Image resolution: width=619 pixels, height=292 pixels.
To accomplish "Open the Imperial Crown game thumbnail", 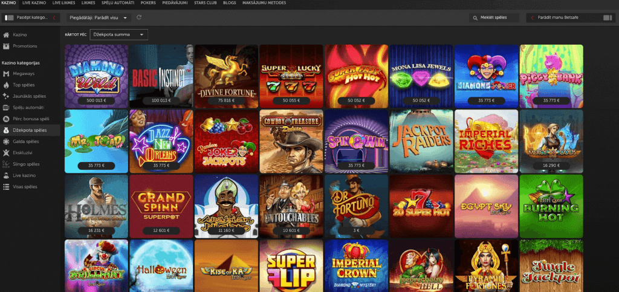I will pos(357,266).
